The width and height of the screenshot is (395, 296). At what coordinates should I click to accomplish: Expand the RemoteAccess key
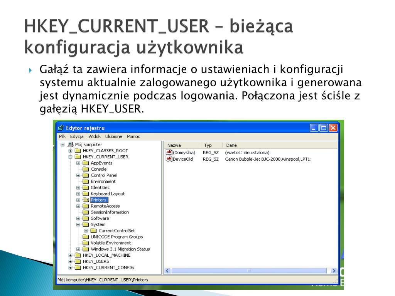pos(78,206)
